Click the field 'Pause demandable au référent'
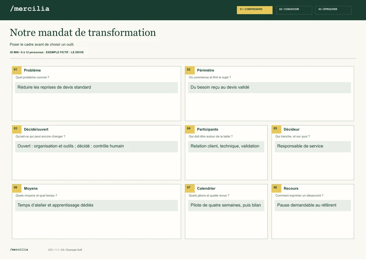Image resolution: width=366 pixels, height=259 pixels. click(x=313, y=206)
